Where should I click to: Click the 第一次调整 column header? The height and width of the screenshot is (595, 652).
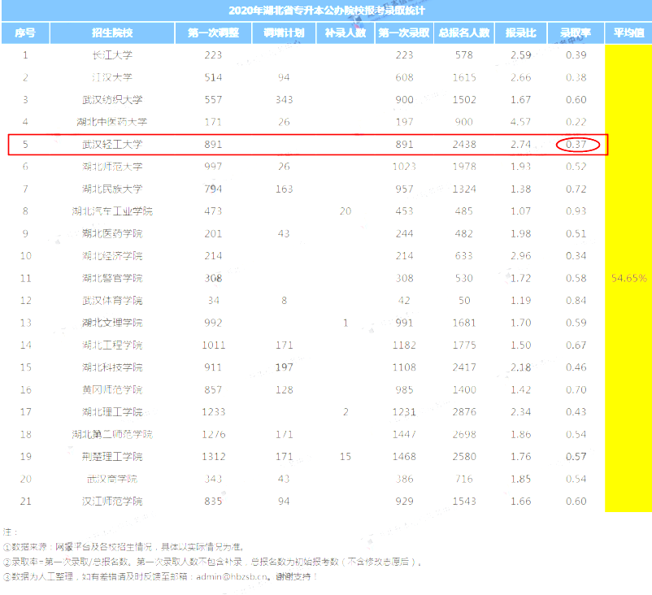213,33
